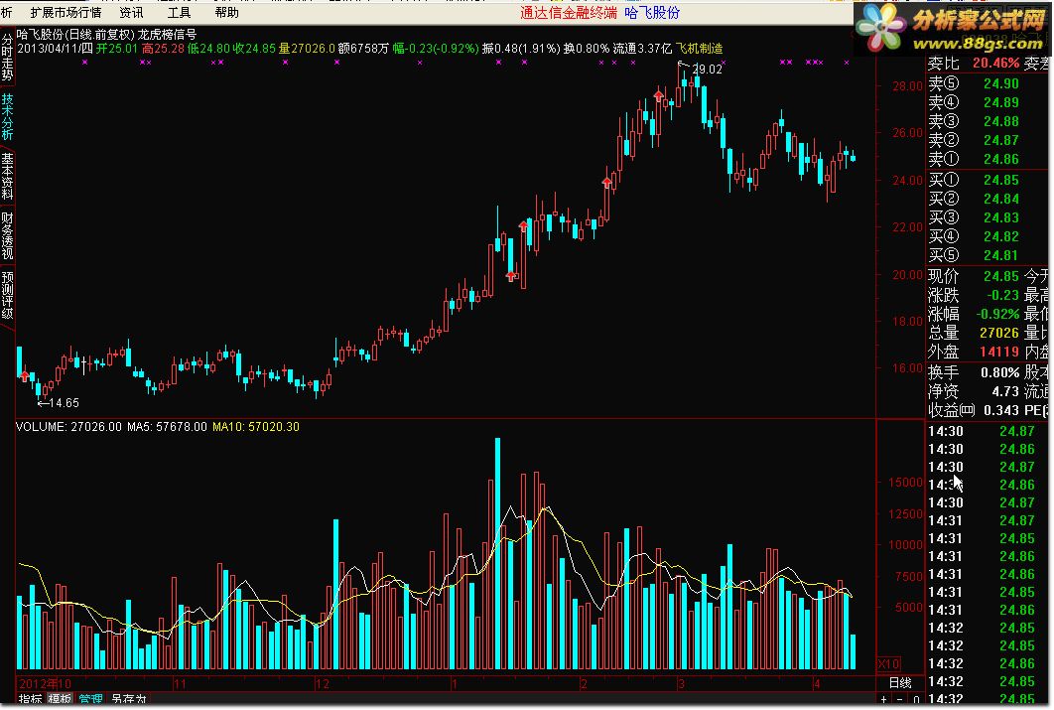Viewport: 1054px width, 710px height.
Task: Open the 帮助 menu
Action: tap(227, 13)
